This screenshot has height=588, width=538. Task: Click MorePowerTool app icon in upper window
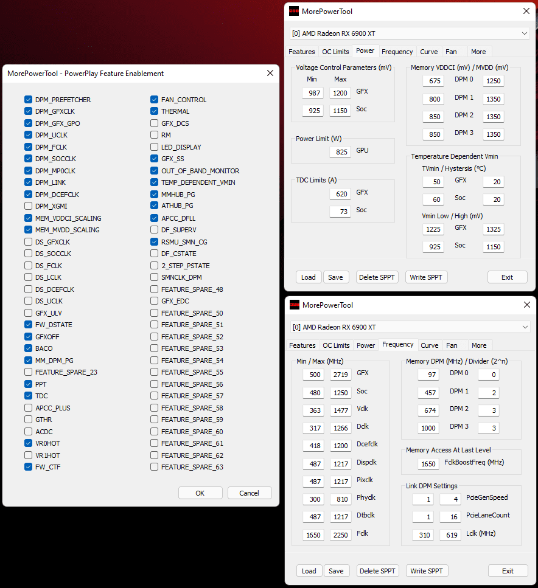click(x=293, y=12)
